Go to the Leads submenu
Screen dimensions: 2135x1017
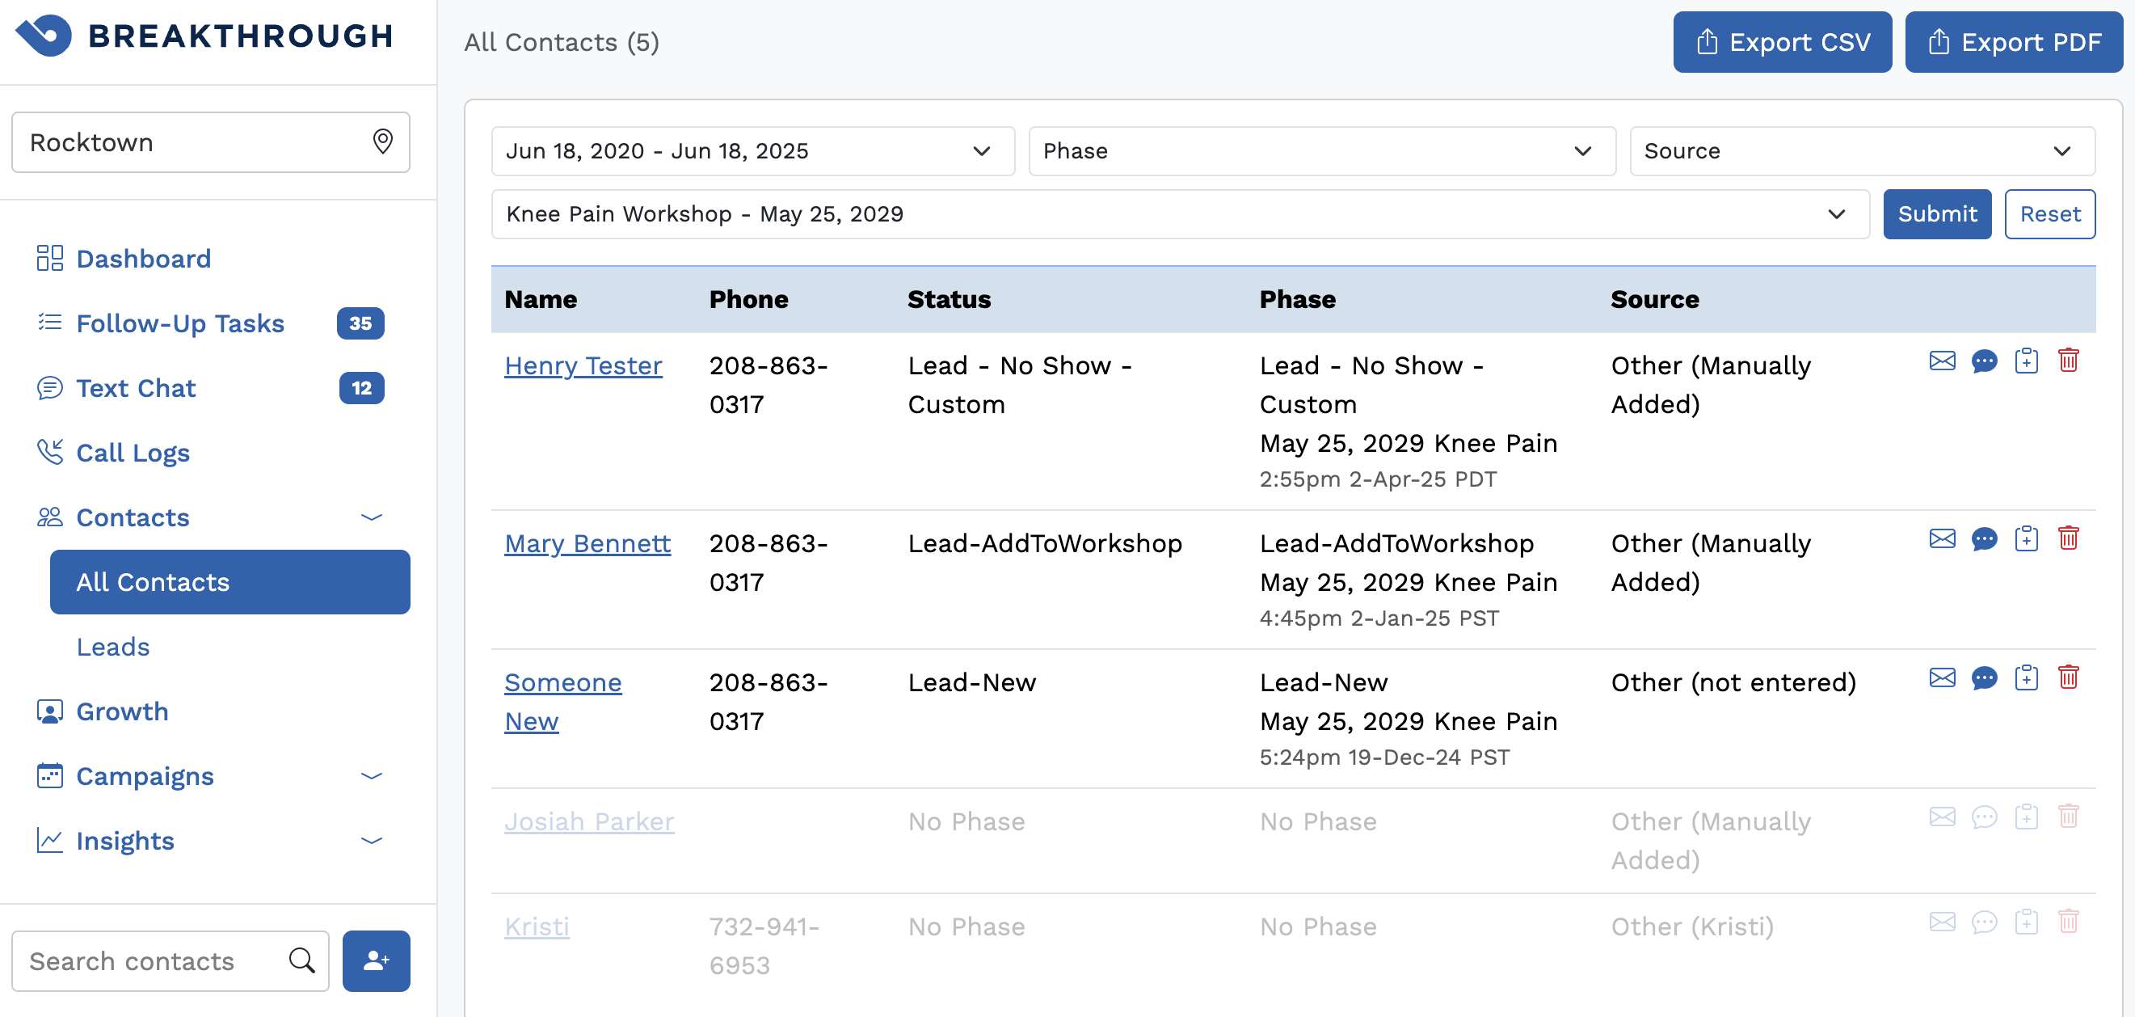tap(112, 647)
